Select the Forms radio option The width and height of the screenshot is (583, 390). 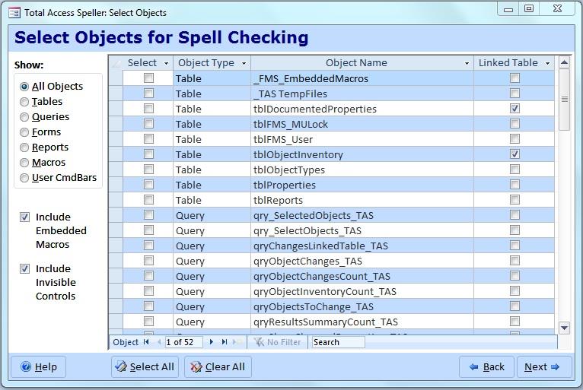click(x=24, y=132)
